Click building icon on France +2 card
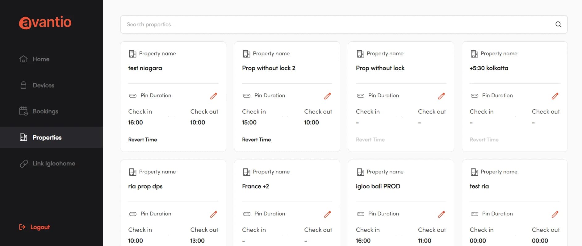This screenshot has width=582, height=246. 246,172
